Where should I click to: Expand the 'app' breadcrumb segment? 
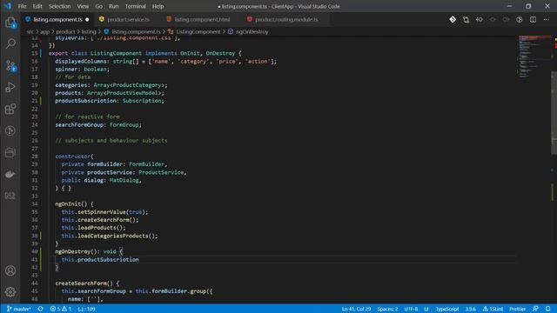point(44,31)
